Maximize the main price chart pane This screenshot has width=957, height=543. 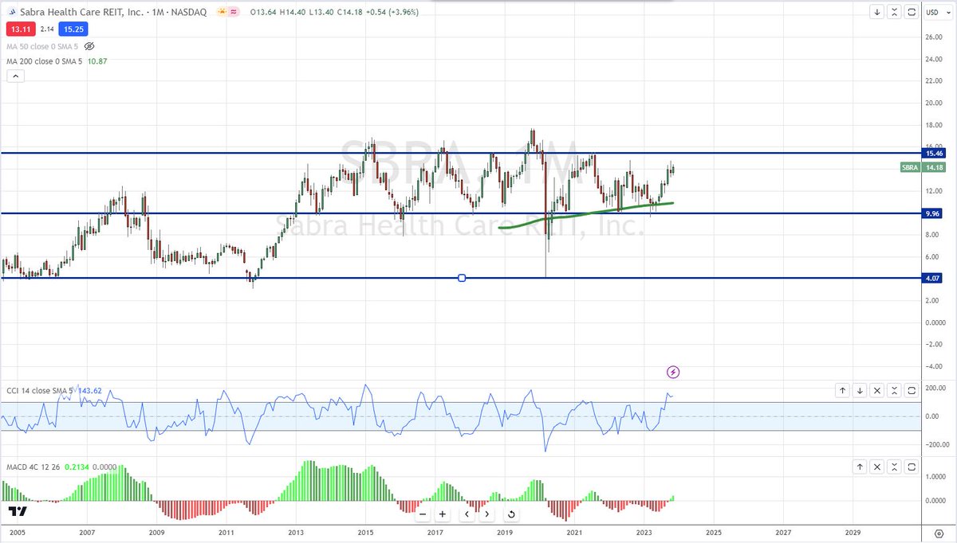coord(912,13)
